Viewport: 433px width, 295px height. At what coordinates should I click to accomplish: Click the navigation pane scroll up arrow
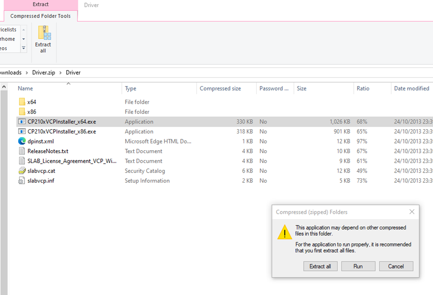pyautogui.click(x=4, y=87)
